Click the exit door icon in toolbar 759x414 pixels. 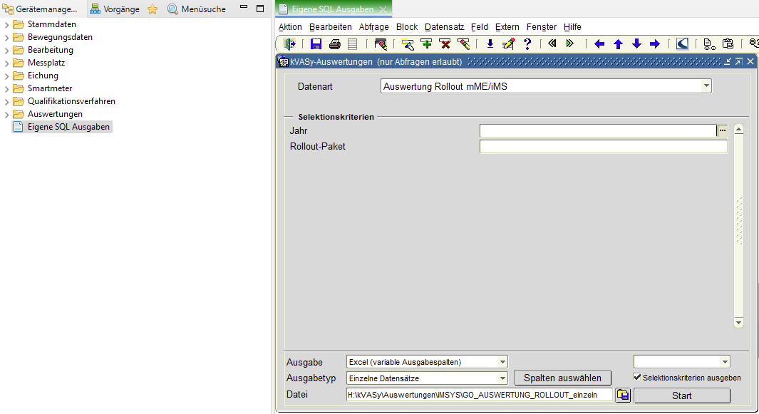(290, 44)
